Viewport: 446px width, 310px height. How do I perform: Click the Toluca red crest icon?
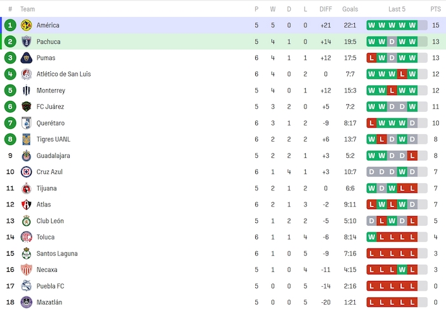click(x=26, y=237)
